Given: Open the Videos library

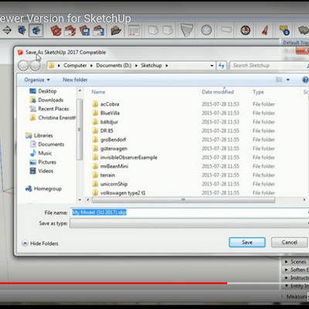Looking at the screenshot, I should tap(42, 171).
